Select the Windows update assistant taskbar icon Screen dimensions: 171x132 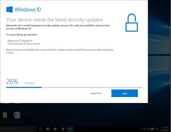(x=70, y=129)
